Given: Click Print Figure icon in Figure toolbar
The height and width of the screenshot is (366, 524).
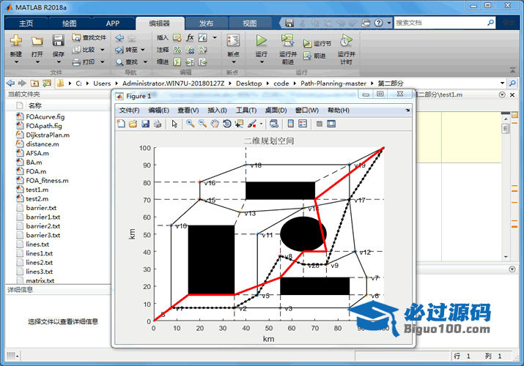Looking at the screenshot, I should pos(158,124).
